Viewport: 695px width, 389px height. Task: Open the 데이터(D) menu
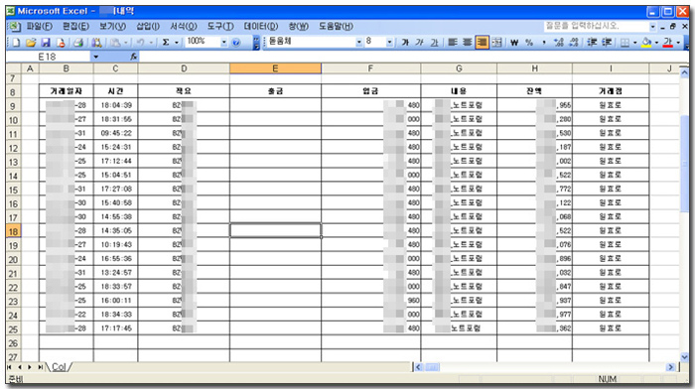[261, 27]
